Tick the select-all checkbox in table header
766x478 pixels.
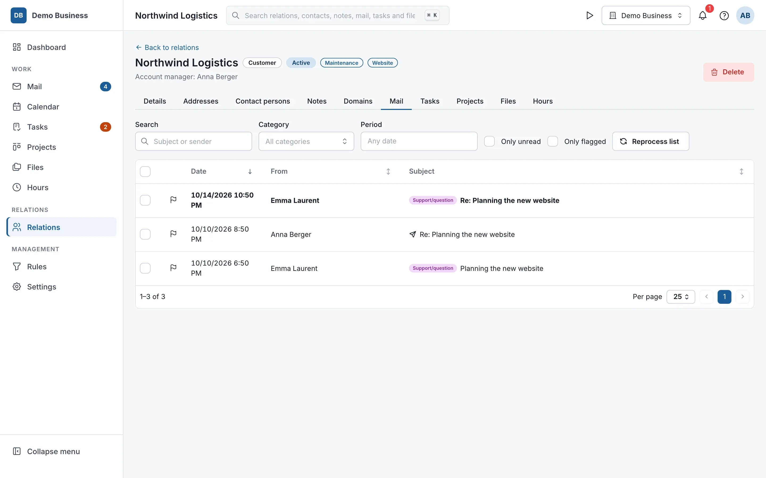[x=145, y=171]
